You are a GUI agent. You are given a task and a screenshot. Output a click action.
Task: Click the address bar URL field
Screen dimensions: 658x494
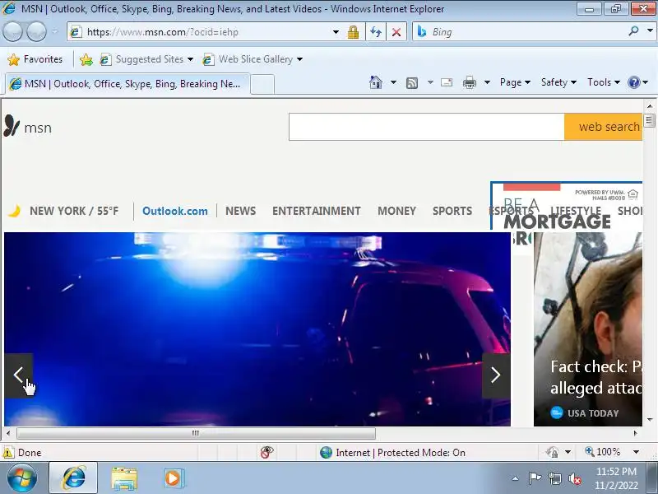click(x=202, y=32)
